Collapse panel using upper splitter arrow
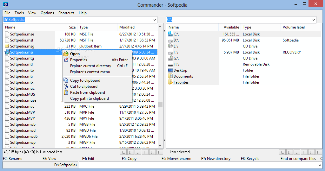Screen dimensions: 325x171 (164, 31)
